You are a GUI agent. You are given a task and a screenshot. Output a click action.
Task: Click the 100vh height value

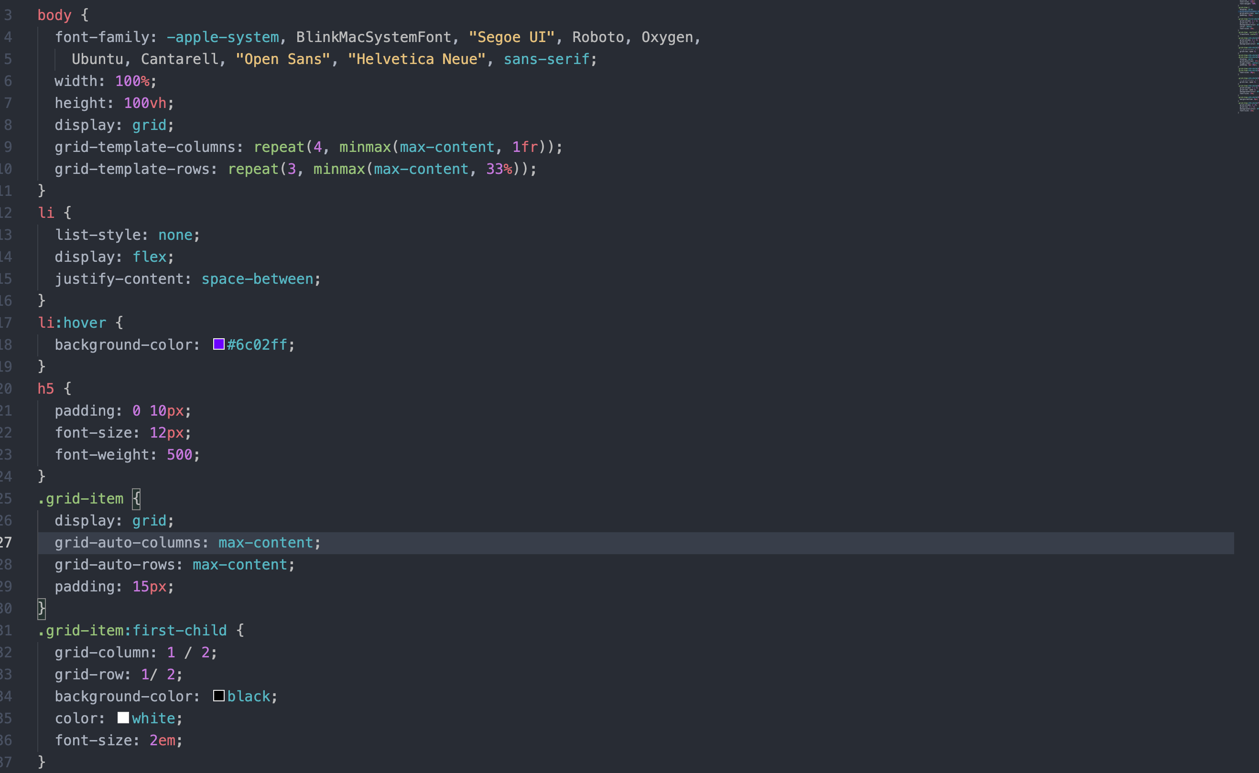click(145, 103)
